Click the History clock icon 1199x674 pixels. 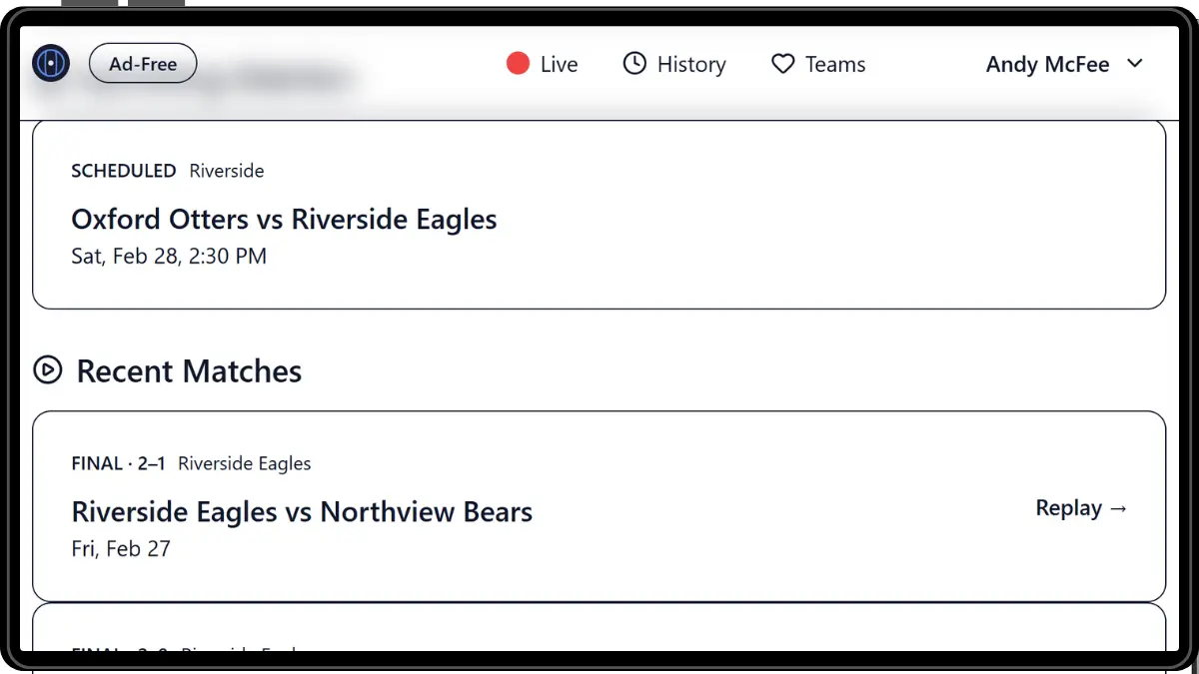(634, 64)
